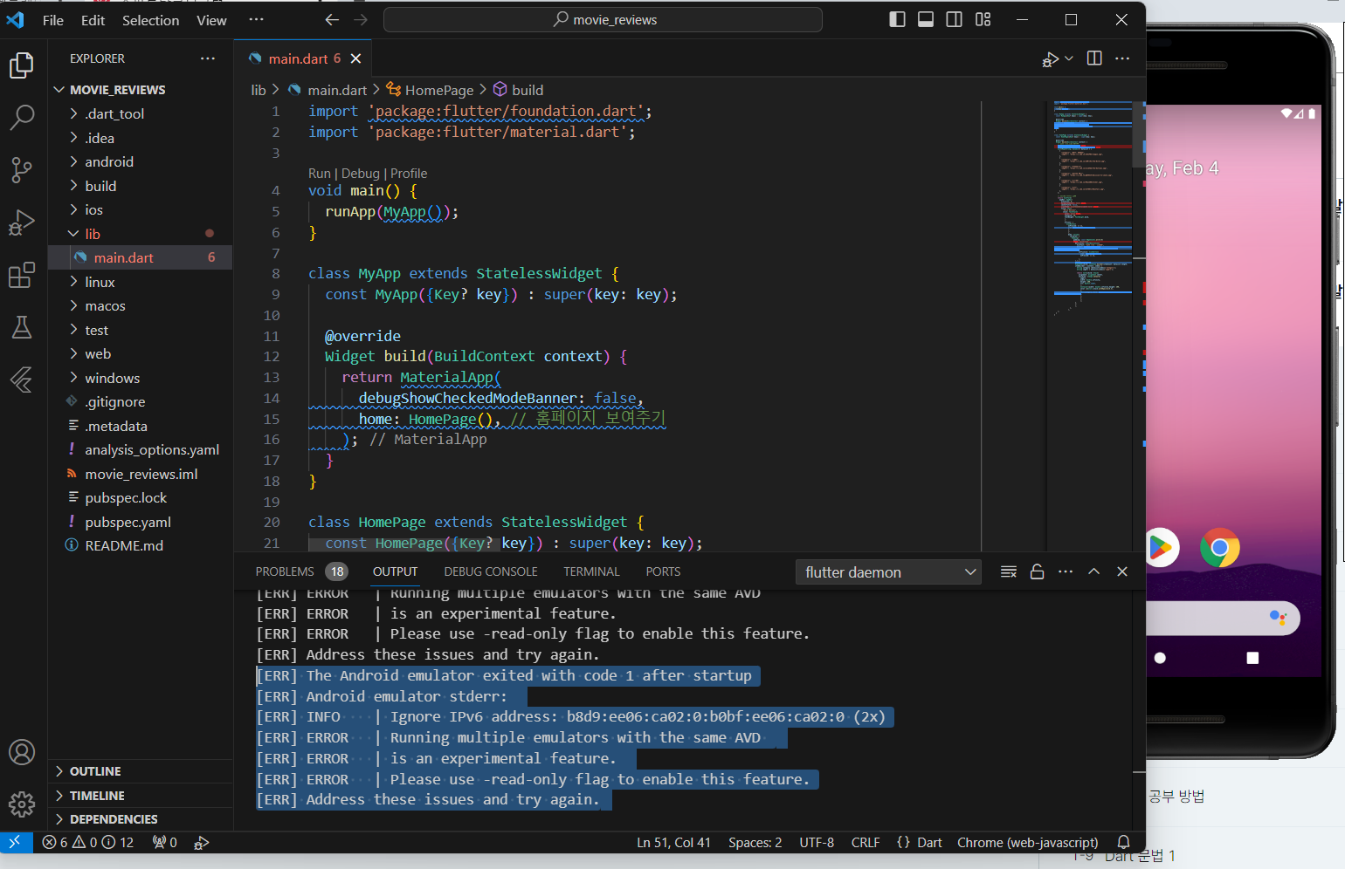
Task: Open the Explorer view in activity bar
Action: [x=22, y=65]
